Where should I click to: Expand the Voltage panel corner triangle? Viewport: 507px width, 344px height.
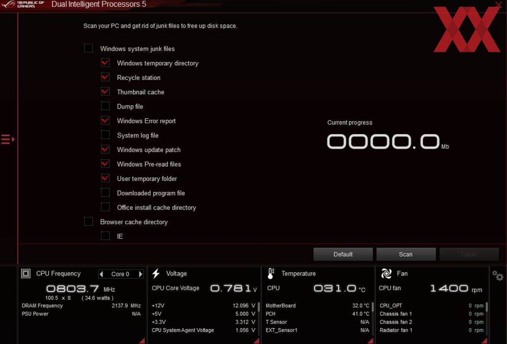[256, 341]
